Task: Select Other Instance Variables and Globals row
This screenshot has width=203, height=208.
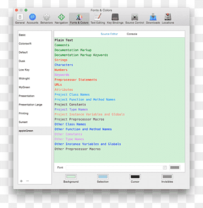Action: (x=120, y=144)
